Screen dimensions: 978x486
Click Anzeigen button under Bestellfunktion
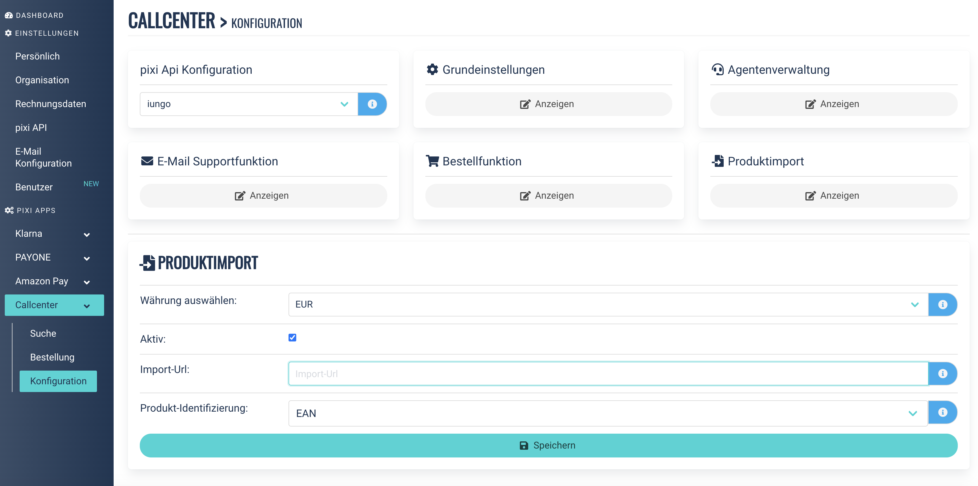[548, 195]
